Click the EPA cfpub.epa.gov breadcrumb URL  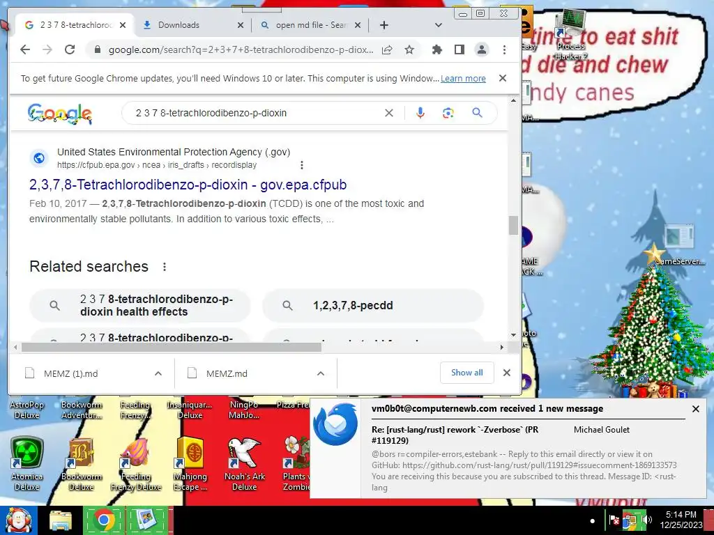157,164
